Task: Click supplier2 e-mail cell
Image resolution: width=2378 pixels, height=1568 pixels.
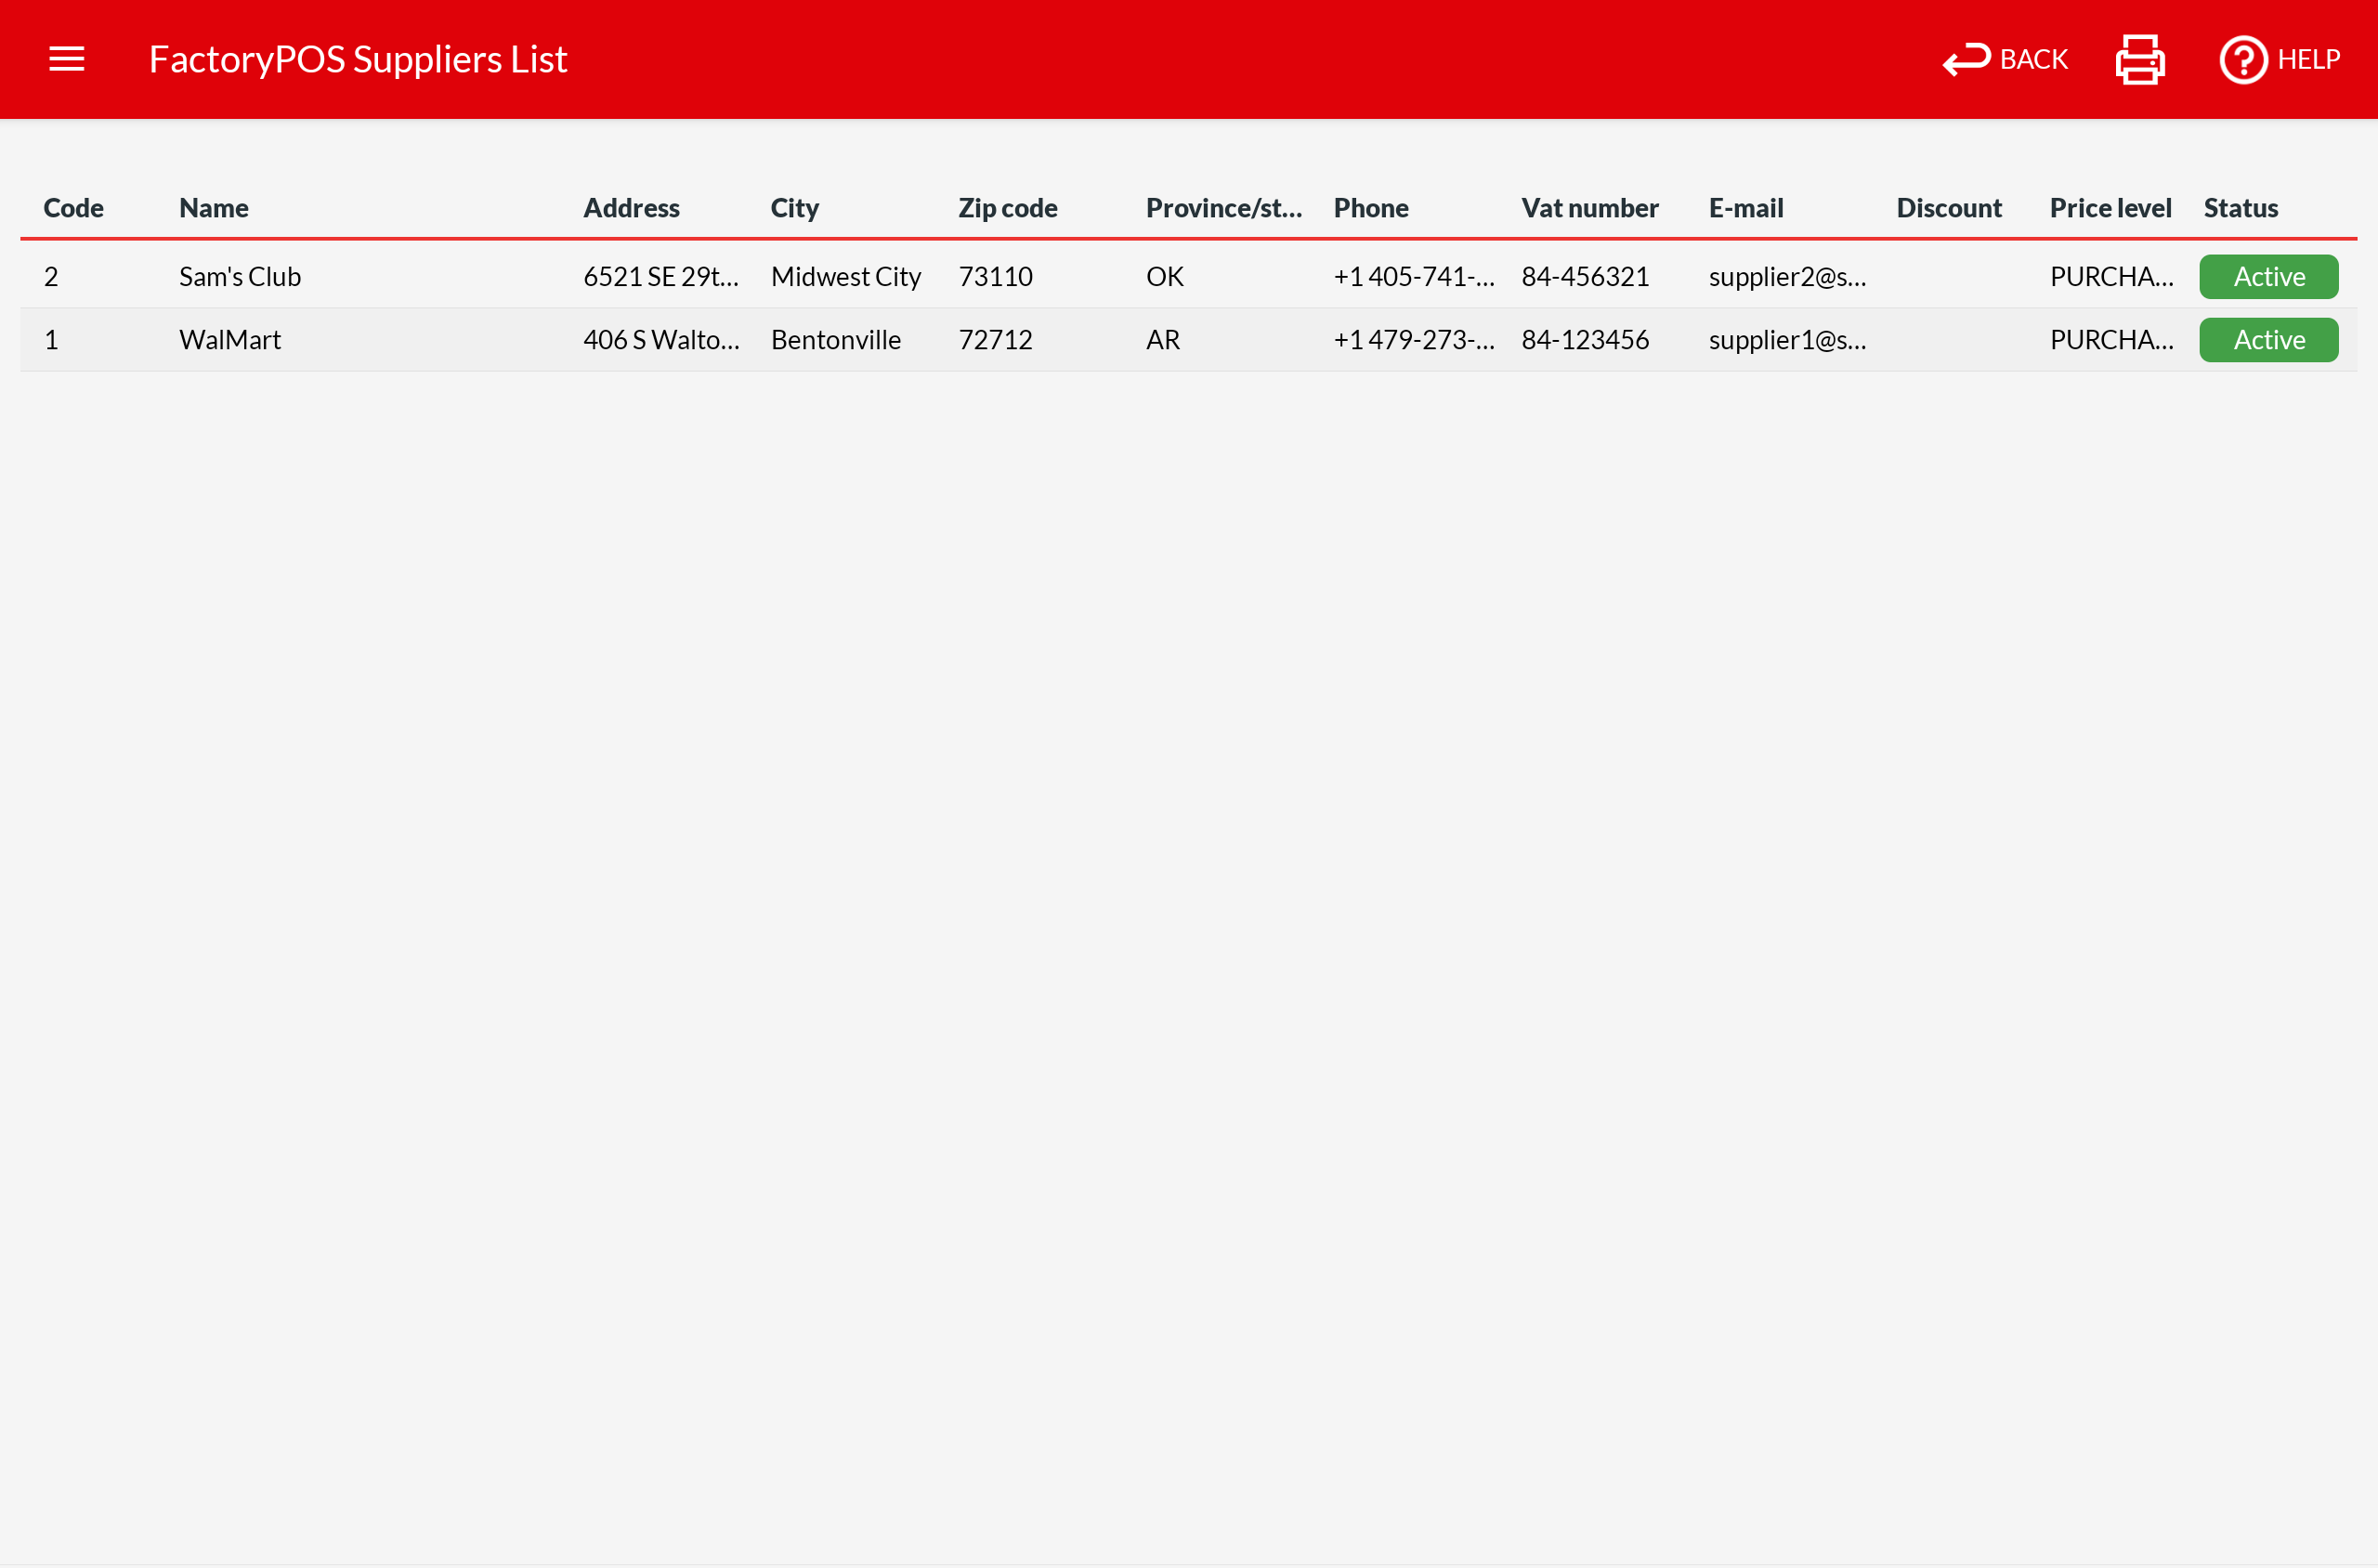Action: [x=1786, y=277]
